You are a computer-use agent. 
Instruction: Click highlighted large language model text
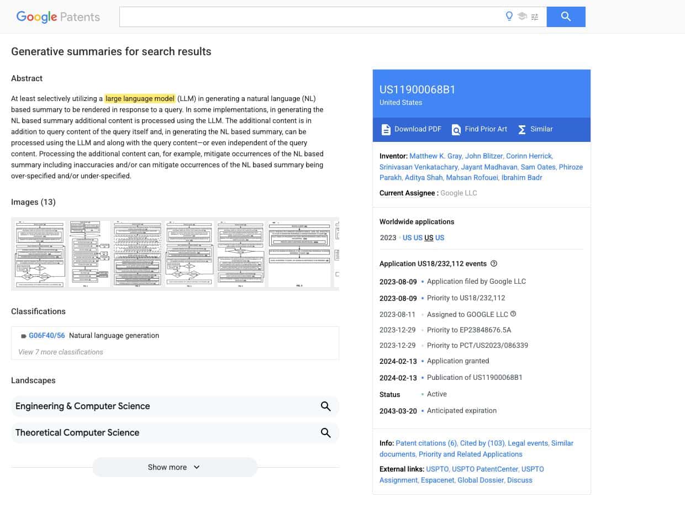(x=140, y=98)
